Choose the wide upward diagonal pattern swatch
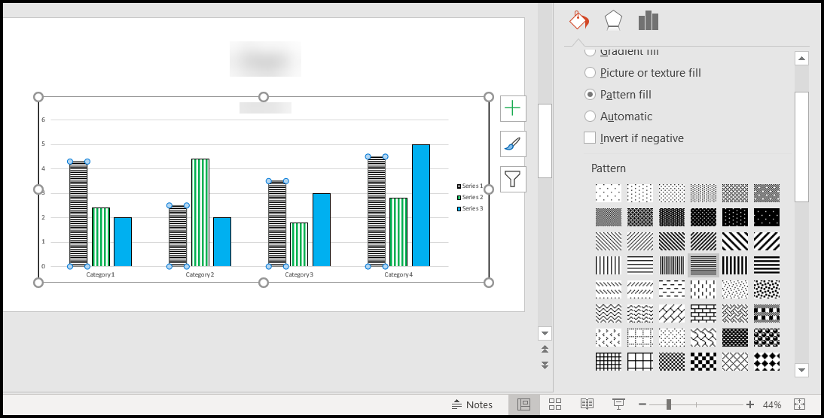This screenshot has width=824, height=418. click(766, 241)
